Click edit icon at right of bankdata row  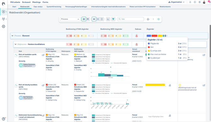pyautogui.click(x=204, y=55)
